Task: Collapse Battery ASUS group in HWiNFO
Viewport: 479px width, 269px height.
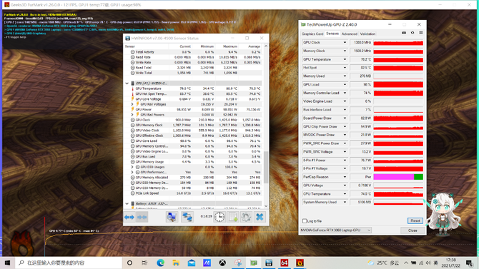Action: [x=127, y=203]
